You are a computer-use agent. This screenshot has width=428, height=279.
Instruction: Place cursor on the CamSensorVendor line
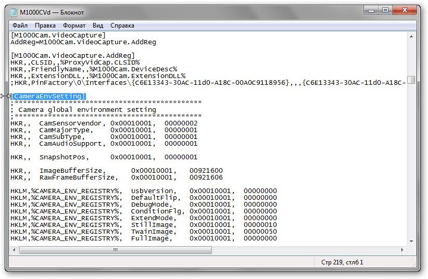point(104,123)
